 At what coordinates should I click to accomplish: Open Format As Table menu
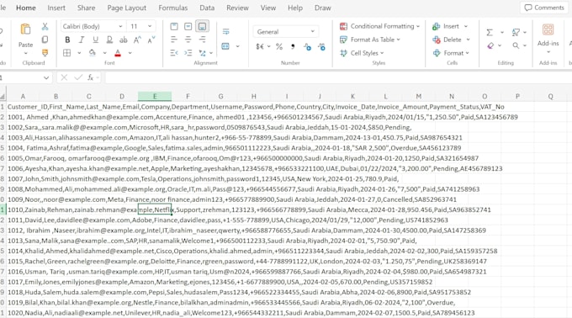point(370,40)
